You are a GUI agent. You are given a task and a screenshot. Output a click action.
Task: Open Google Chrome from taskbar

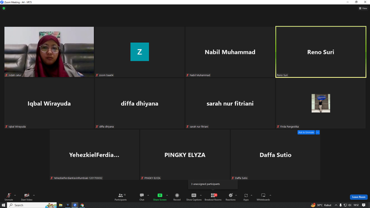coord(82,205)
